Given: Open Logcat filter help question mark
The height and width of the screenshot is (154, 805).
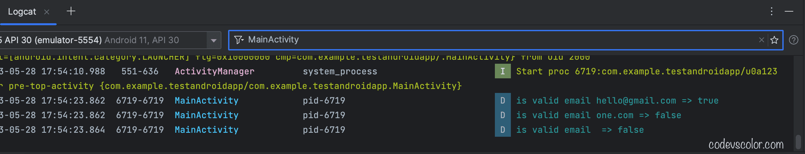Looking at the screenshot, I should pos(794,40).
